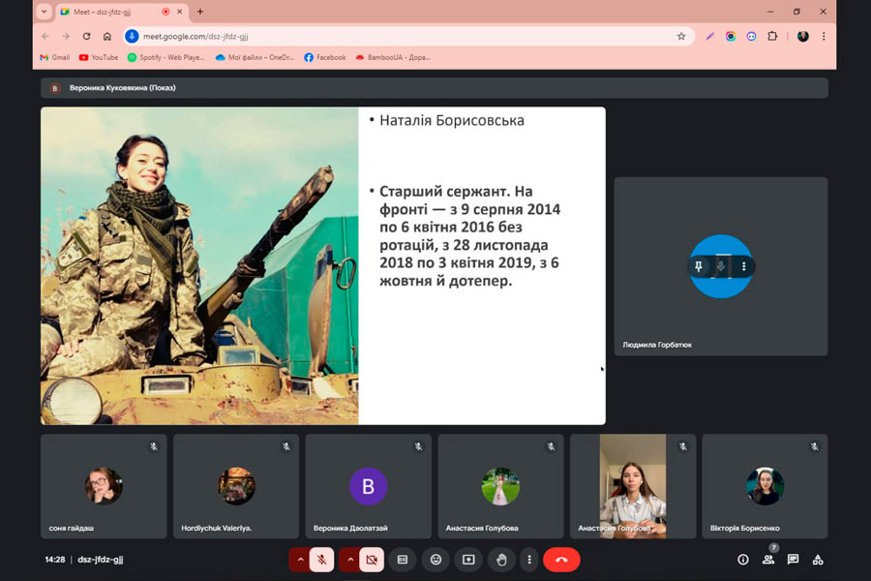871x581 pixels.
Task: Click mute icon on Людмила Горбатюк tile
Action: click(x=721, y=266)
